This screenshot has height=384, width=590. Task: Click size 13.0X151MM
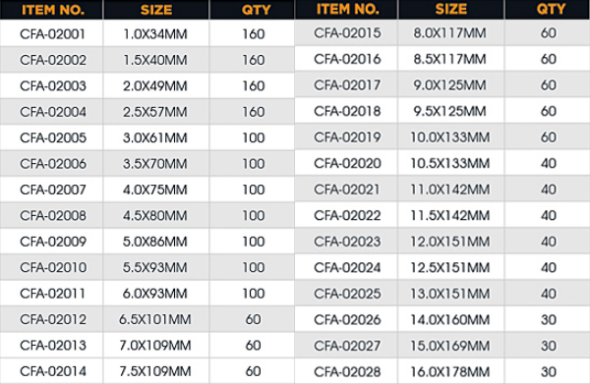click(450, 294)
